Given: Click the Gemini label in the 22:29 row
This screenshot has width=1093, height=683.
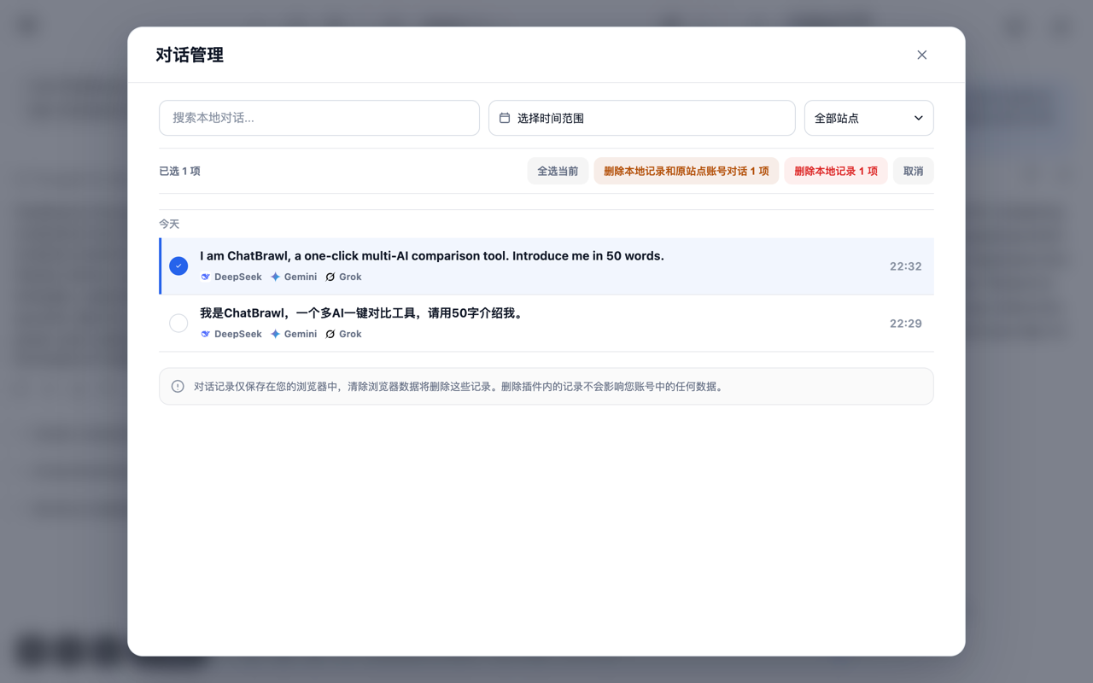Looking at the screenshot, I should click(x=301, y=334).
